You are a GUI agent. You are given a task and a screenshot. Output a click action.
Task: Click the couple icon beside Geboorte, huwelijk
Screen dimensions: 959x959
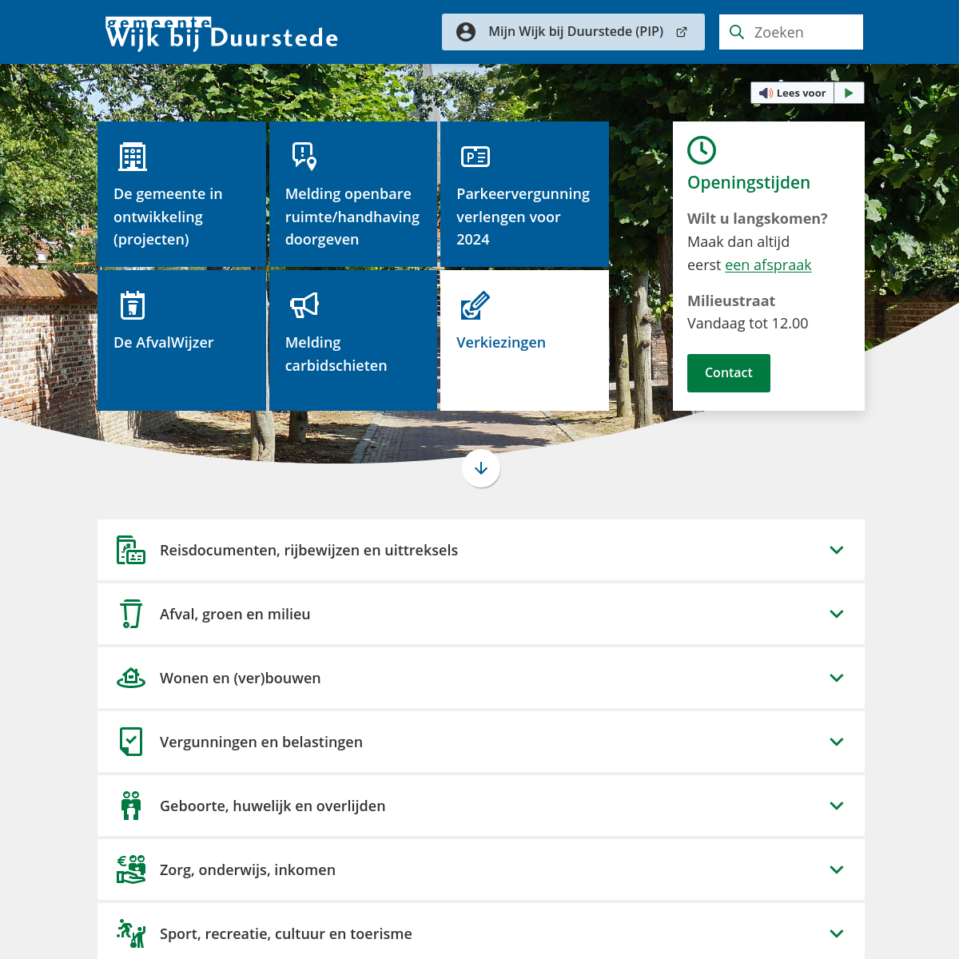coord(131,806)
